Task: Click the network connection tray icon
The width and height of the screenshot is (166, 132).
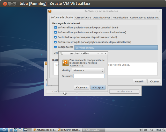Action: coord(151,130)
